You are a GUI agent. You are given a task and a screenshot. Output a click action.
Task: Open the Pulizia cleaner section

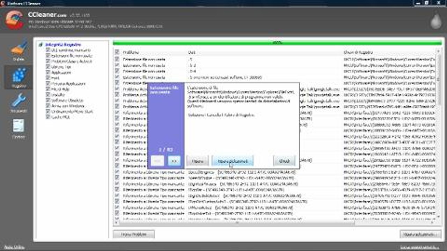19,51
